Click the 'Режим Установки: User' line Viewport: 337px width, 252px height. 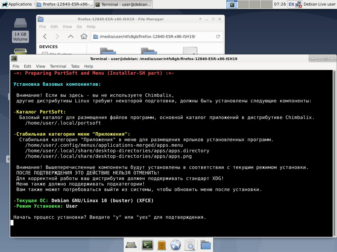click(x=46, y=206)
